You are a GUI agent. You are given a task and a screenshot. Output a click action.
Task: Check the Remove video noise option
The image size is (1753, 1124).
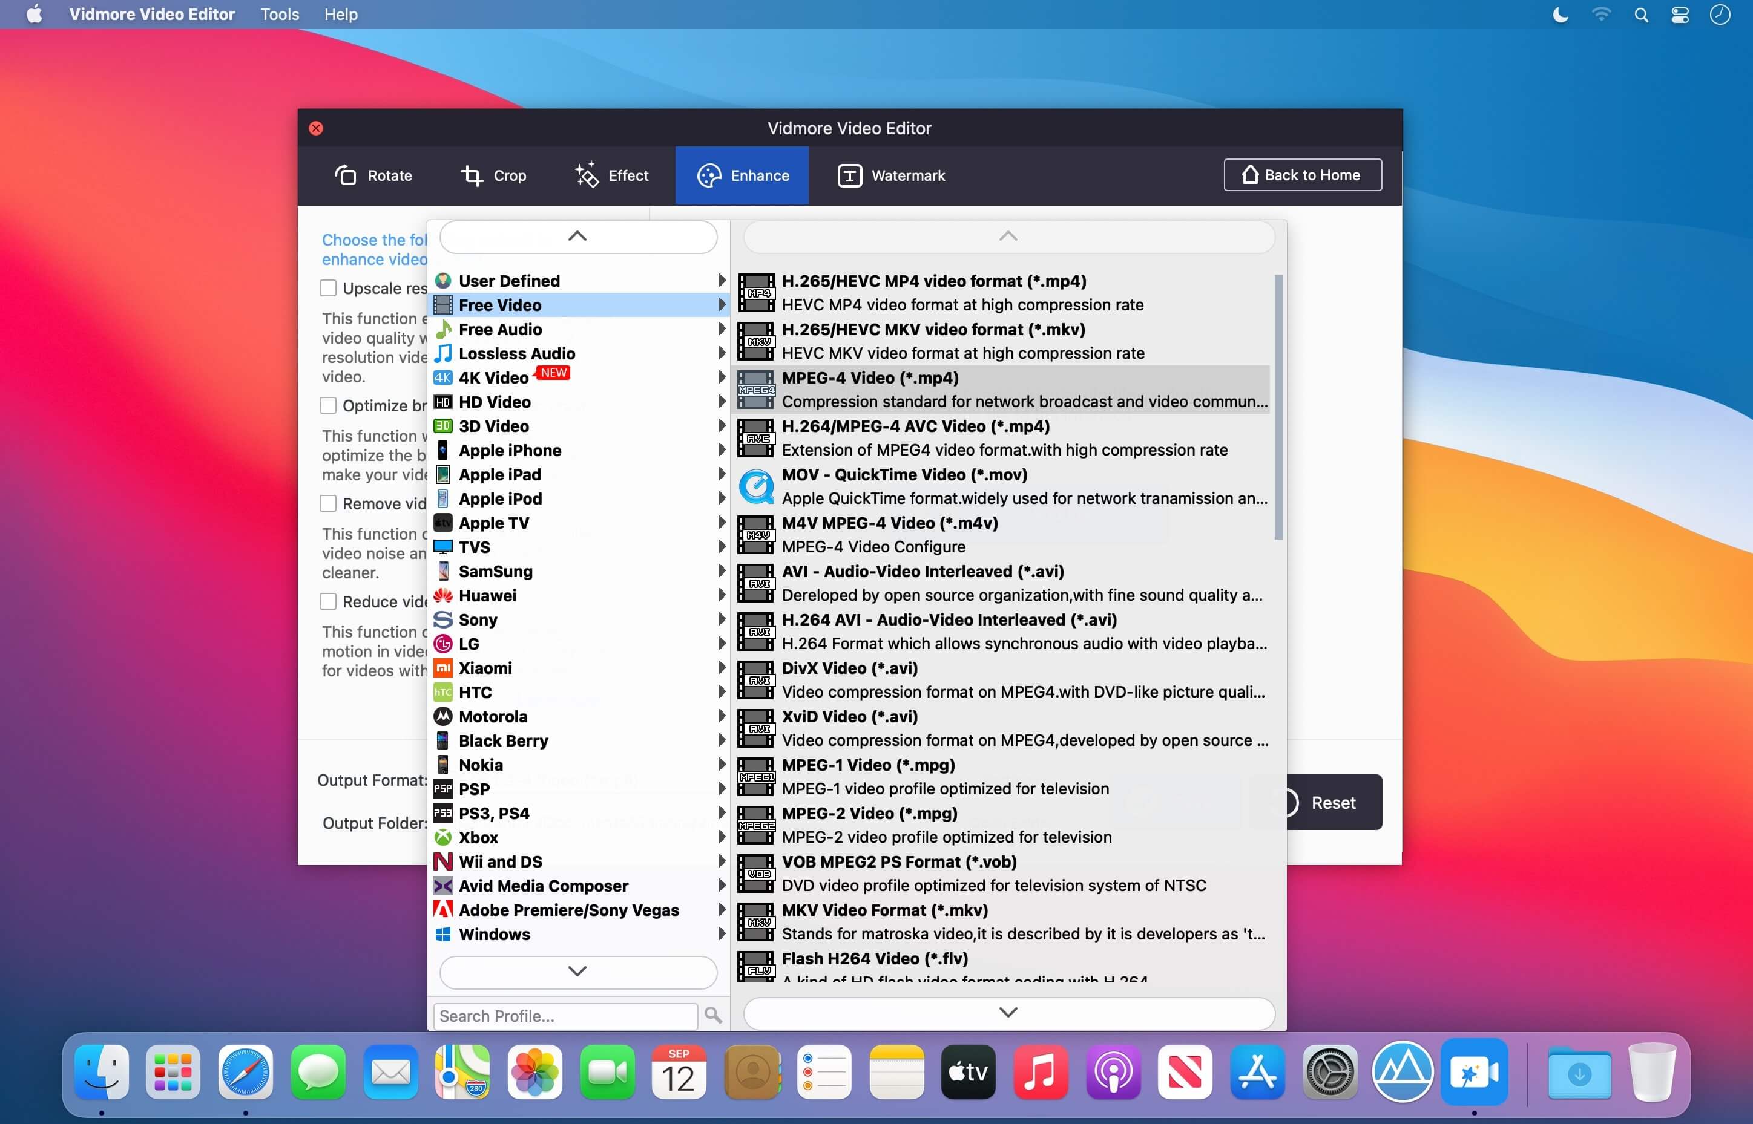click(328, 503)
